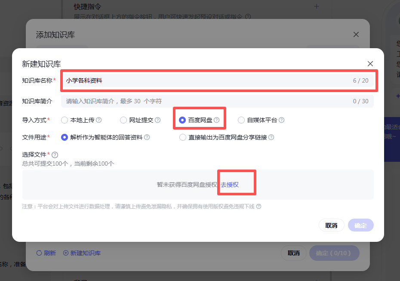The width and height of the screenshot is (400, 281).
Task: Open help icon next to 自媒体平台
Action: coord(281,120)
